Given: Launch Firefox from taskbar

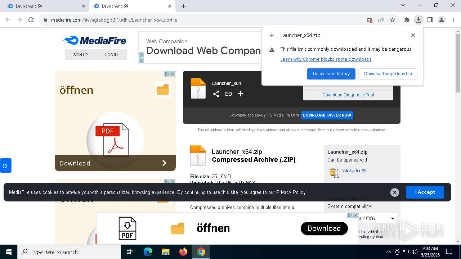Looking at the screenshot, I should 183,252.
